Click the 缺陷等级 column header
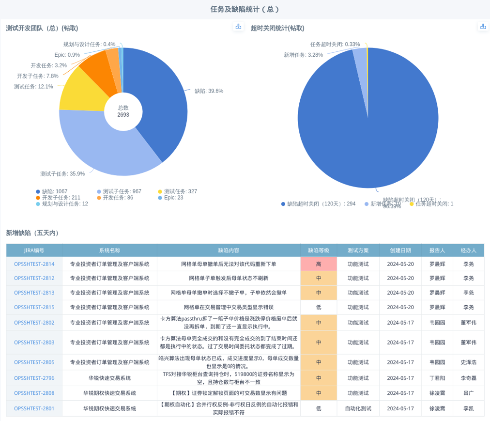This screenshot has width=490, height=421. point(319,250)
